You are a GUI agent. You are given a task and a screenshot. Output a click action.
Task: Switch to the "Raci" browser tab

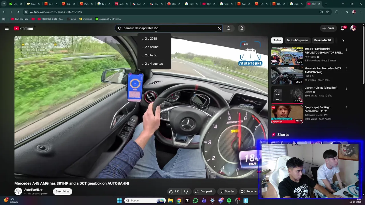pyautogui.click(x=139, y=4)
